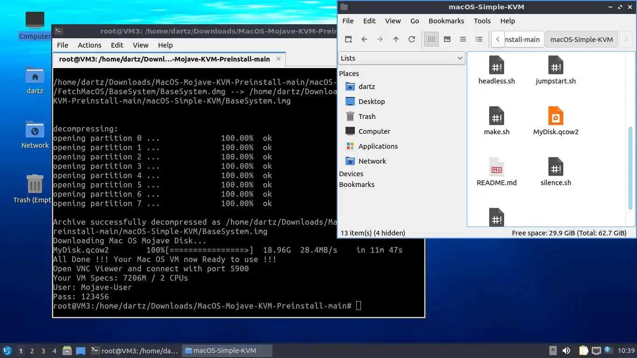
Task: Open Edit menu in terminal window
Action: point(117,45)
